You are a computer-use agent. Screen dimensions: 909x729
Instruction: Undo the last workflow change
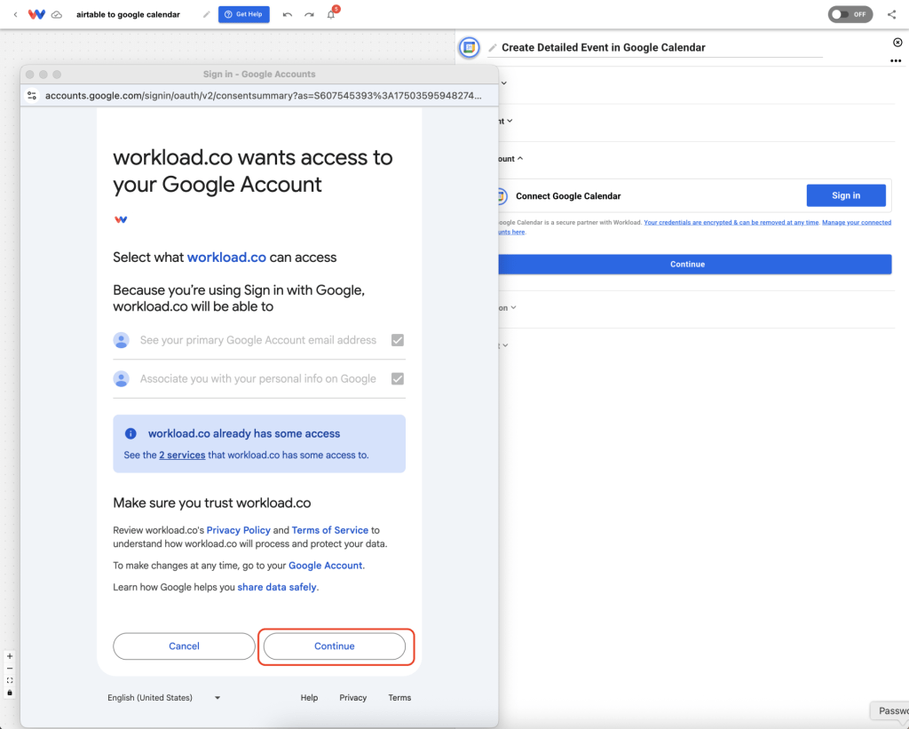287,14
